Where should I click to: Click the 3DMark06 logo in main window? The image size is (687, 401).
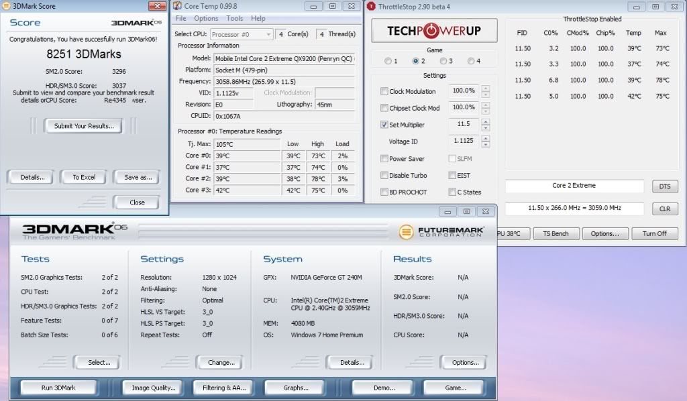point(74,231)
